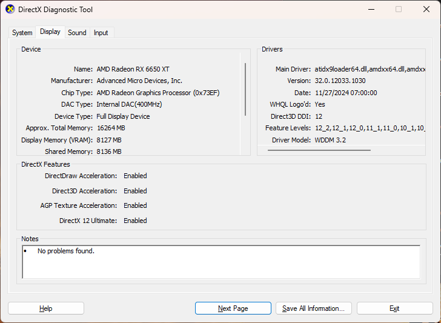Click chip type value with 0x73EF
Image resolution: width=441 pixels, height=323 pixels.
pyautogui.click(x=158, y=93)
